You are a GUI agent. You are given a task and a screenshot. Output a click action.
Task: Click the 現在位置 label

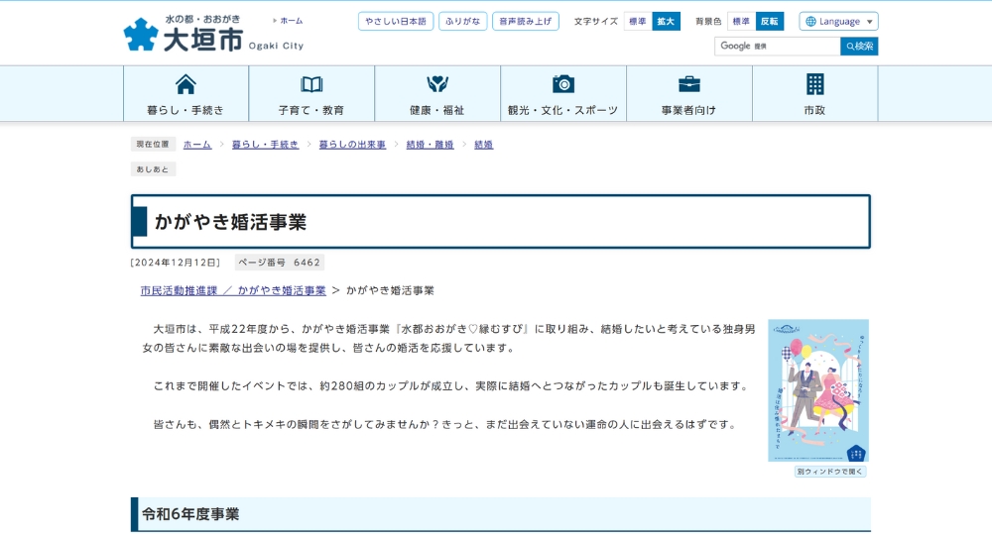153,144
